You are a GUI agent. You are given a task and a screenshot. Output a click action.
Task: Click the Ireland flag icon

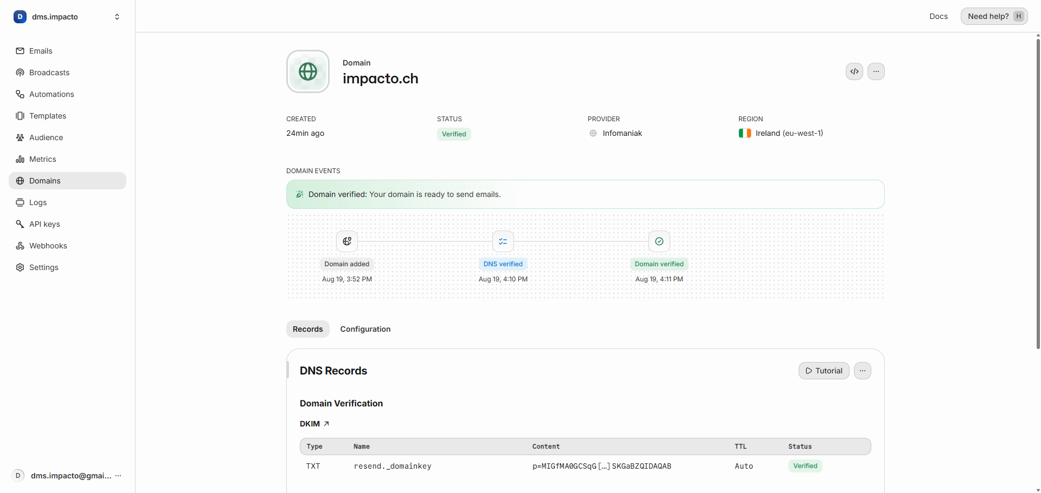click(x=745, y=133)
